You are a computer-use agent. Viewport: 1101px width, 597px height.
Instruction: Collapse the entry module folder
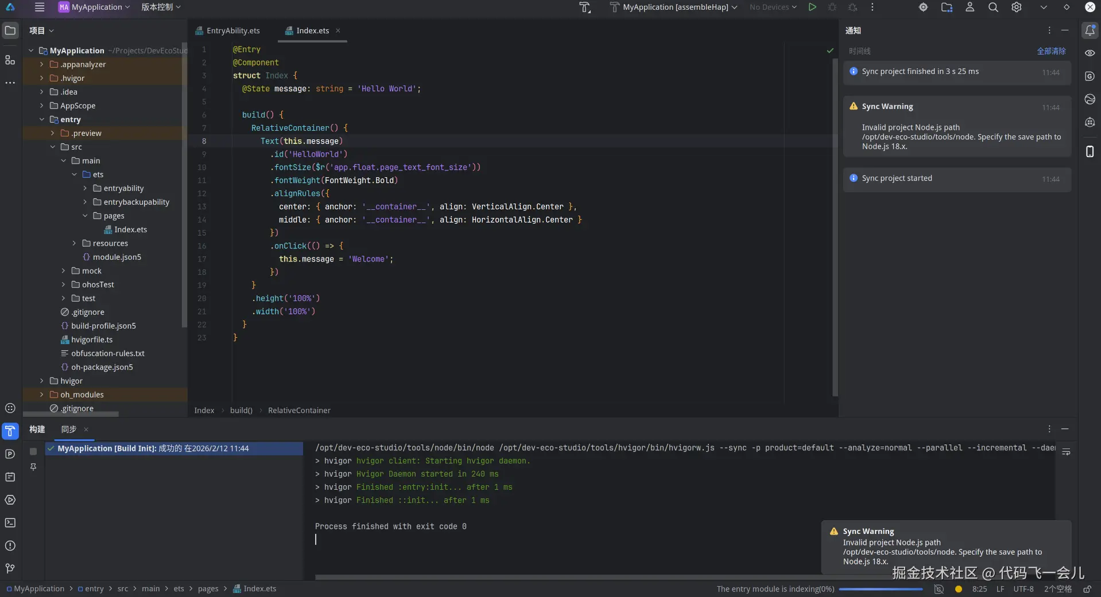tap(42, 119)
